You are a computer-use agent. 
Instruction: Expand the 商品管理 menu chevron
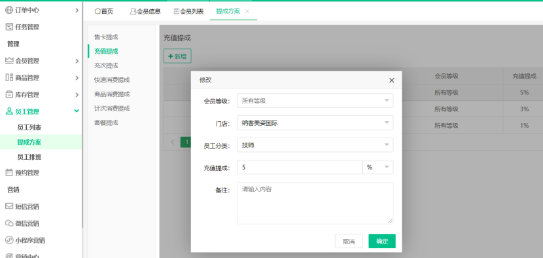[x=77, y=78]
